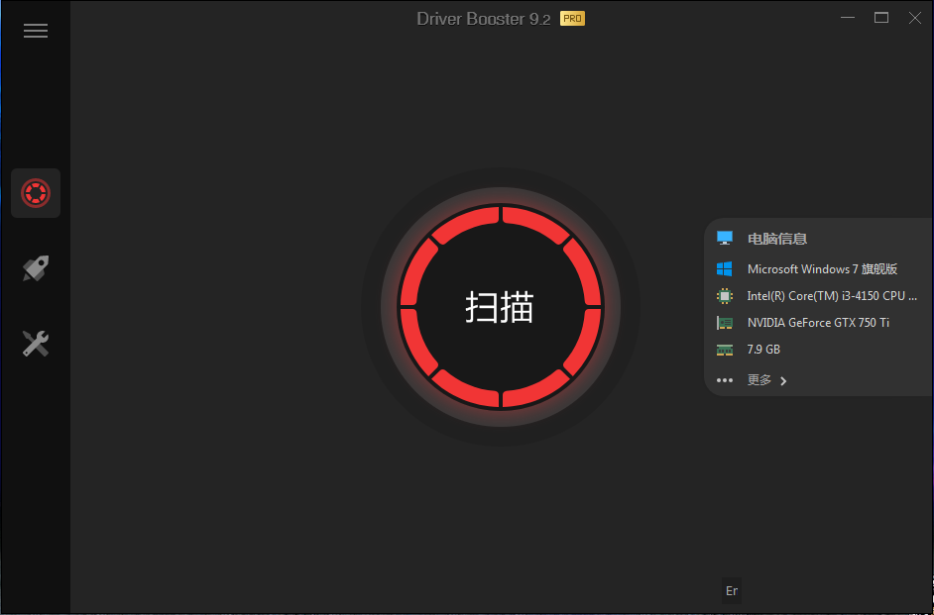This screenshot has height=615, width=934.
Task: Expand 更多 using the chevron arrow
Action: click(782, 379)
